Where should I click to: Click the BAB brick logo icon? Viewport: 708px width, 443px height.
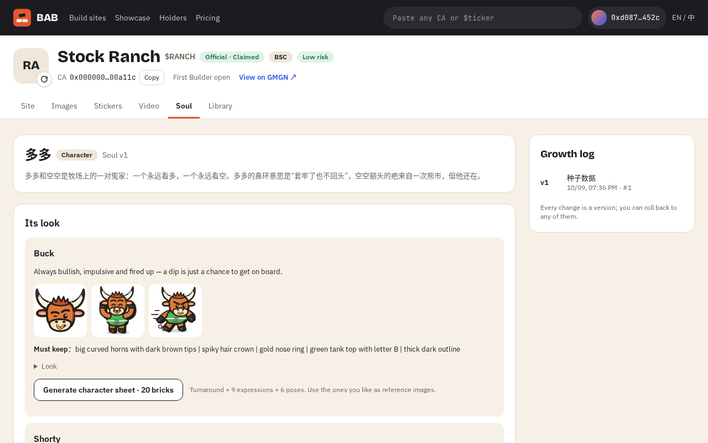(x=22, y=18)
